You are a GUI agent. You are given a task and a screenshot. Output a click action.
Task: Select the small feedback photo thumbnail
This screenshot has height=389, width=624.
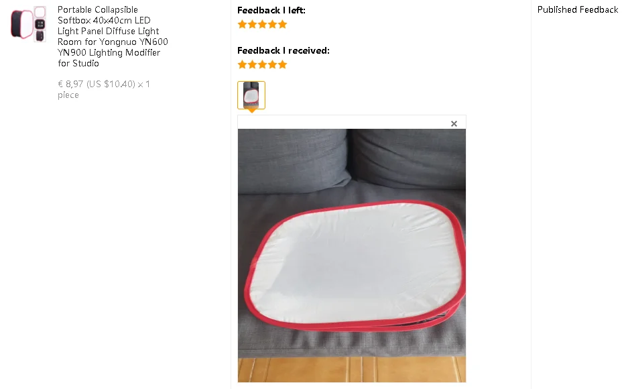(251, 95)
